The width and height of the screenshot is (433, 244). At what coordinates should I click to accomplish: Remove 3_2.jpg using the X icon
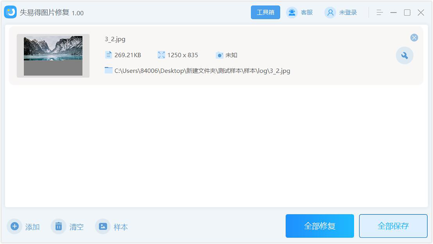414,38
